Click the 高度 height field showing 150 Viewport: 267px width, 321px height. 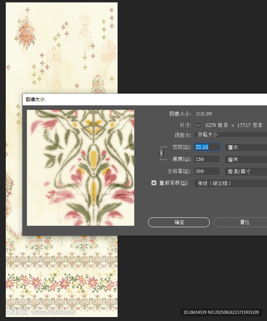(x=207, y=159)
